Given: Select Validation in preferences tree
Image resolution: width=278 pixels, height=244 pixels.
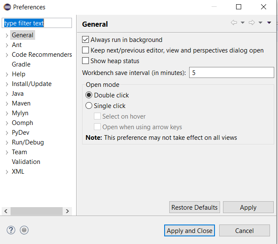Looking at the screenshot, I should point(26,162).
